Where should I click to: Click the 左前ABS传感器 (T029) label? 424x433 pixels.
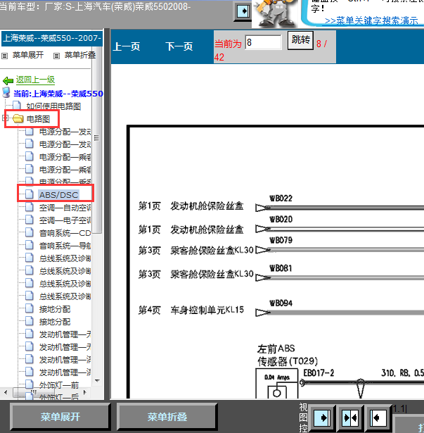pos(287,355)
